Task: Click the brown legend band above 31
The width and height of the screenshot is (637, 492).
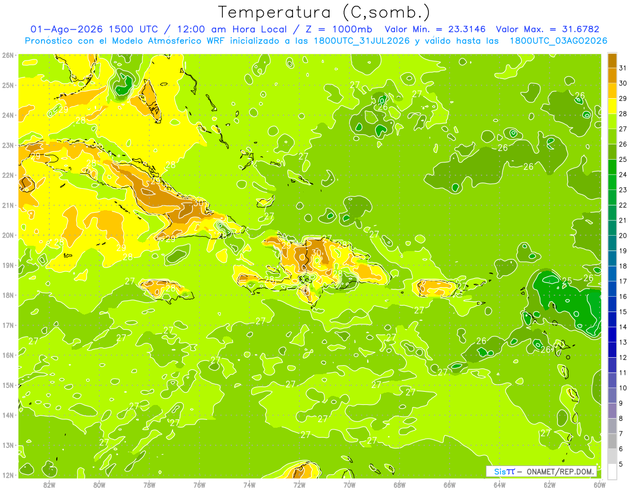Action: point(612,61)
